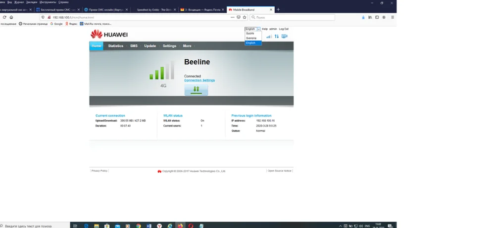
Task: Click IP address value 192.168.100.16
Action: (x=265, y=120)
